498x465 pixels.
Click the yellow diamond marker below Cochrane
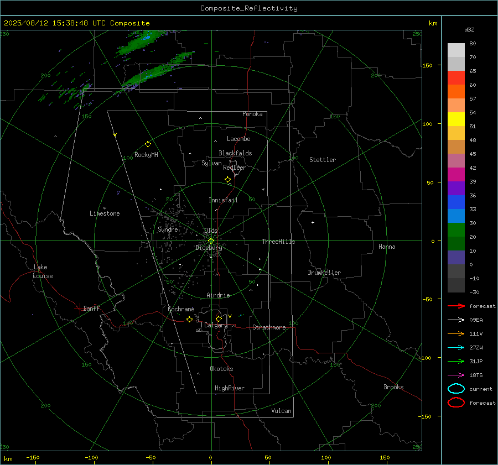190,319
